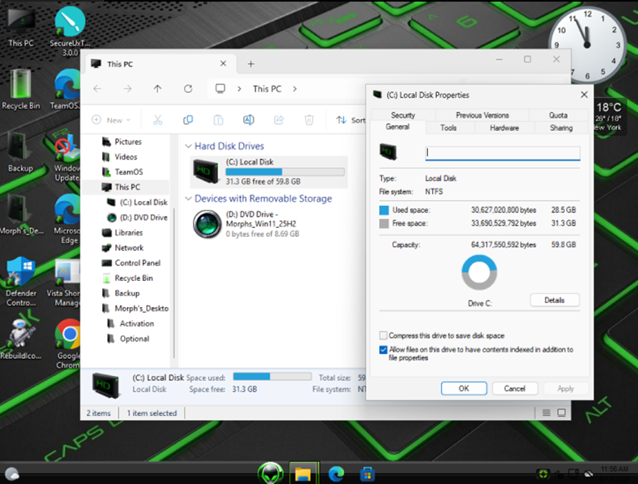Click the Delete trash icon in toolbar
This screenshot has height=484, width=638.
(309, 120)
